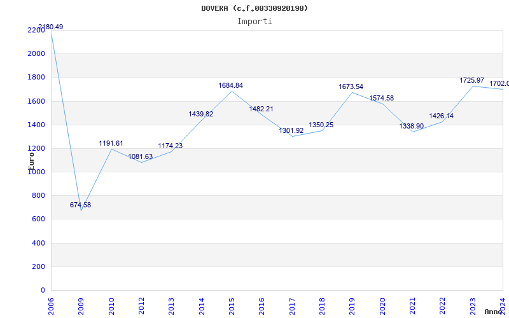Select the x-axis year 2014
509x318 pixels.
tap(202, 307)
